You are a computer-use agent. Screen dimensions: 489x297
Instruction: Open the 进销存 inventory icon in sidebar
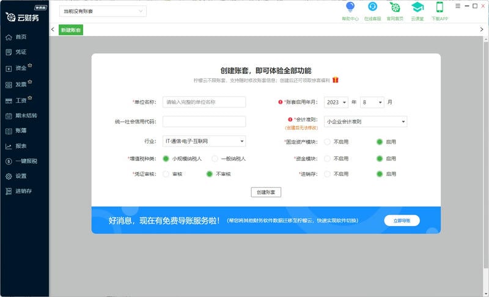[9, 191]
